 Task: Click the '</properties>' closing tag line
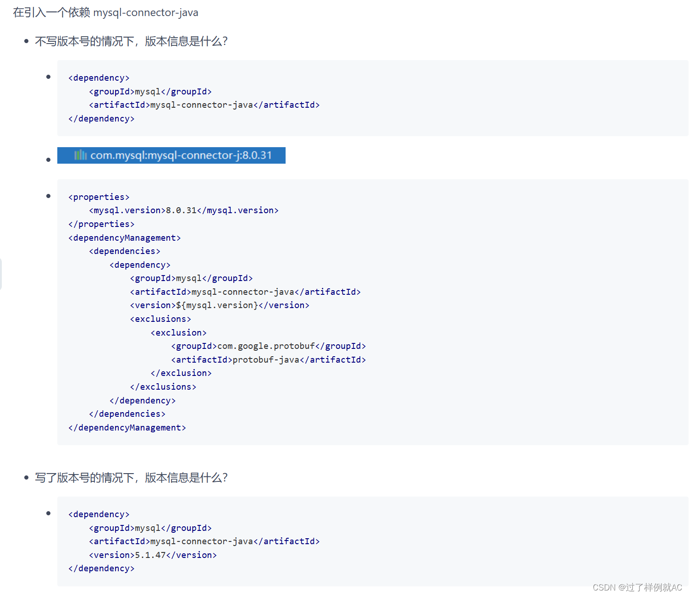(101, 224)
